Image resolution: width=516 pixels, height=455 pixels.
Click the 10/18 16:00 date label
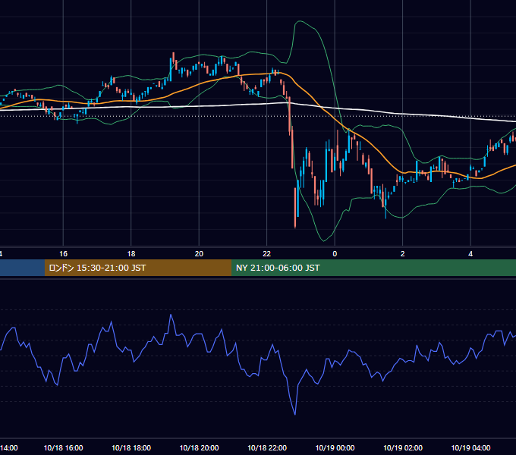click(63, 447)
